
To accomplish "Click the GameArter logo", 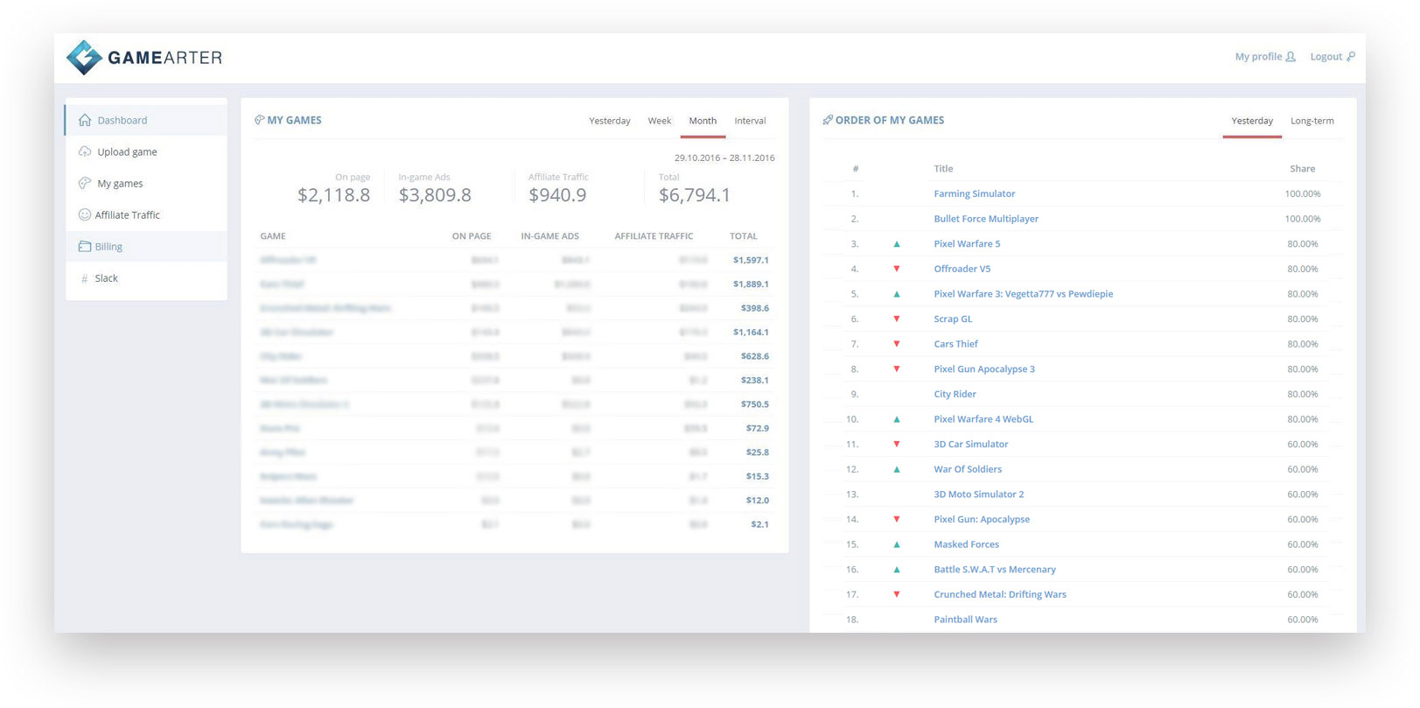I will tap(144, 58).
